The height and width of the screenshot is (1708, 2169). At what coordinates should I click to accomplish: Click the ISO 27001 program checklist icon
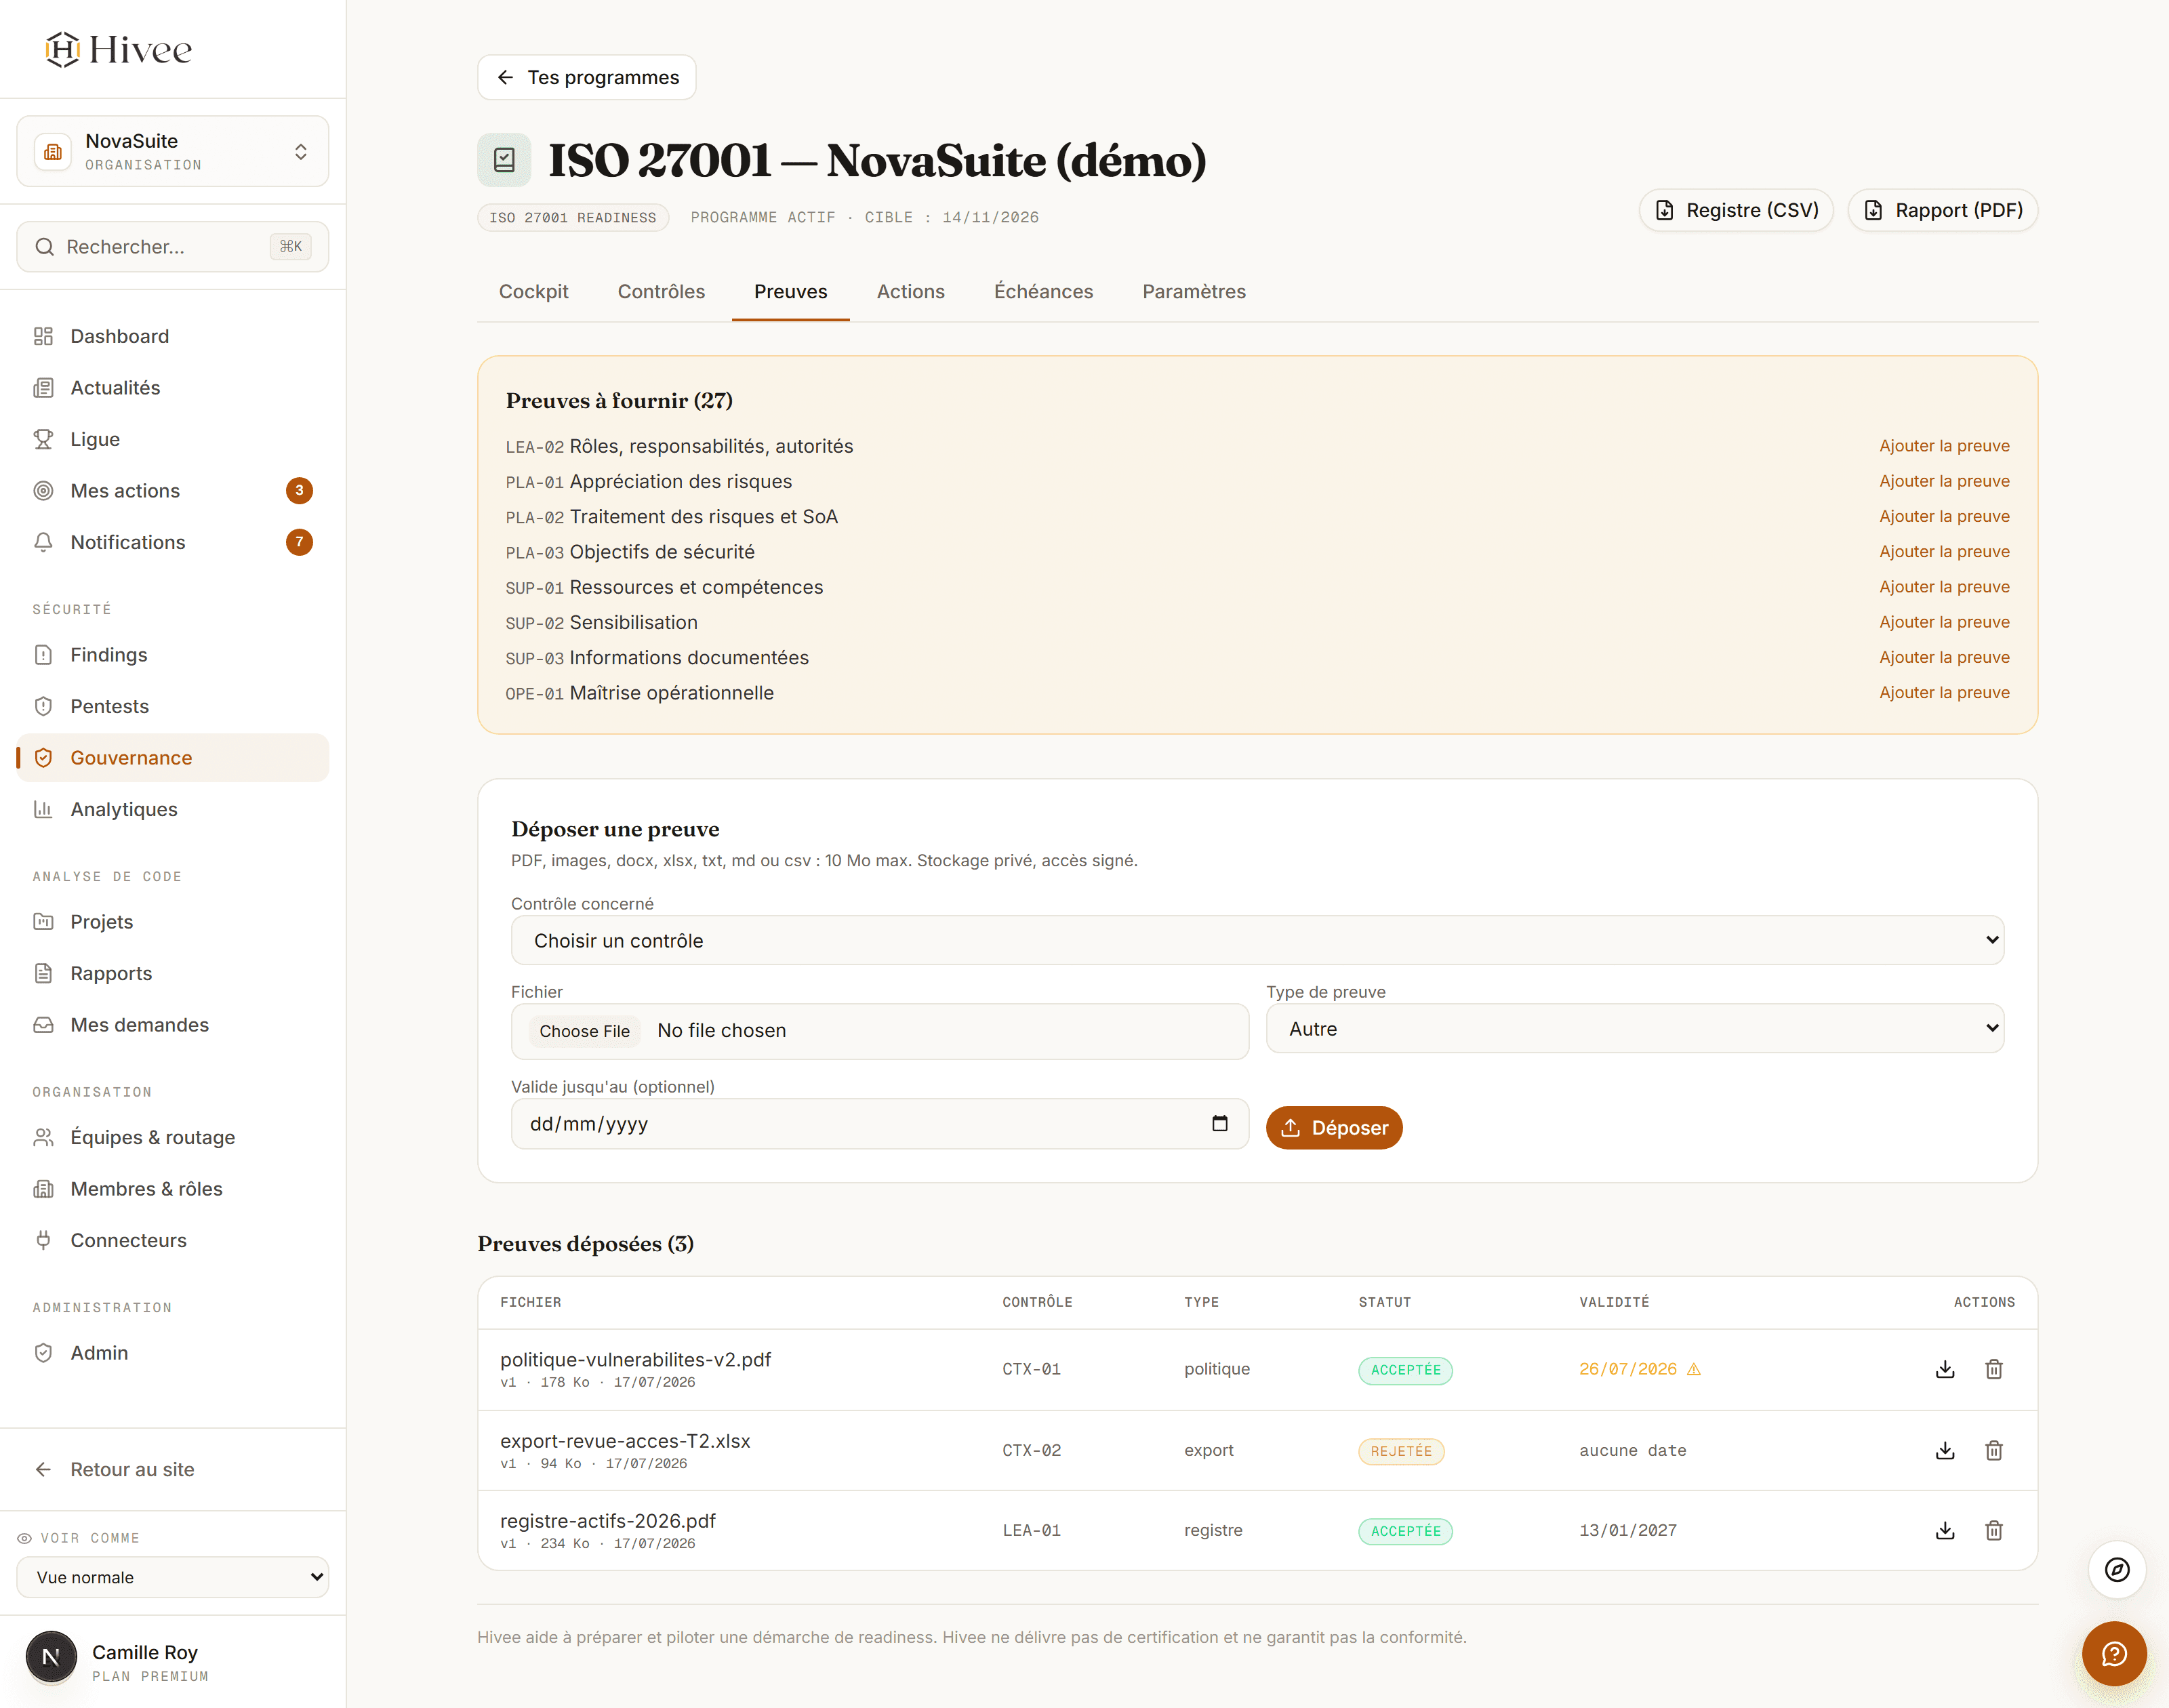click(504, 160)
